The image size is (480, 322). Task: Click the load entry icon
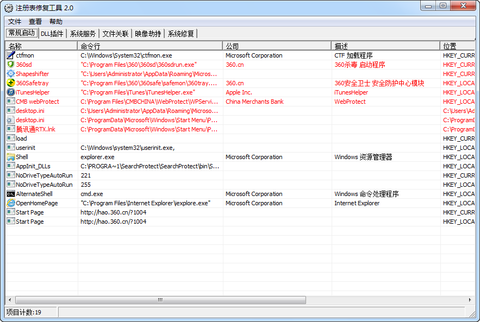pyautogui.click(x=11, y=138)
